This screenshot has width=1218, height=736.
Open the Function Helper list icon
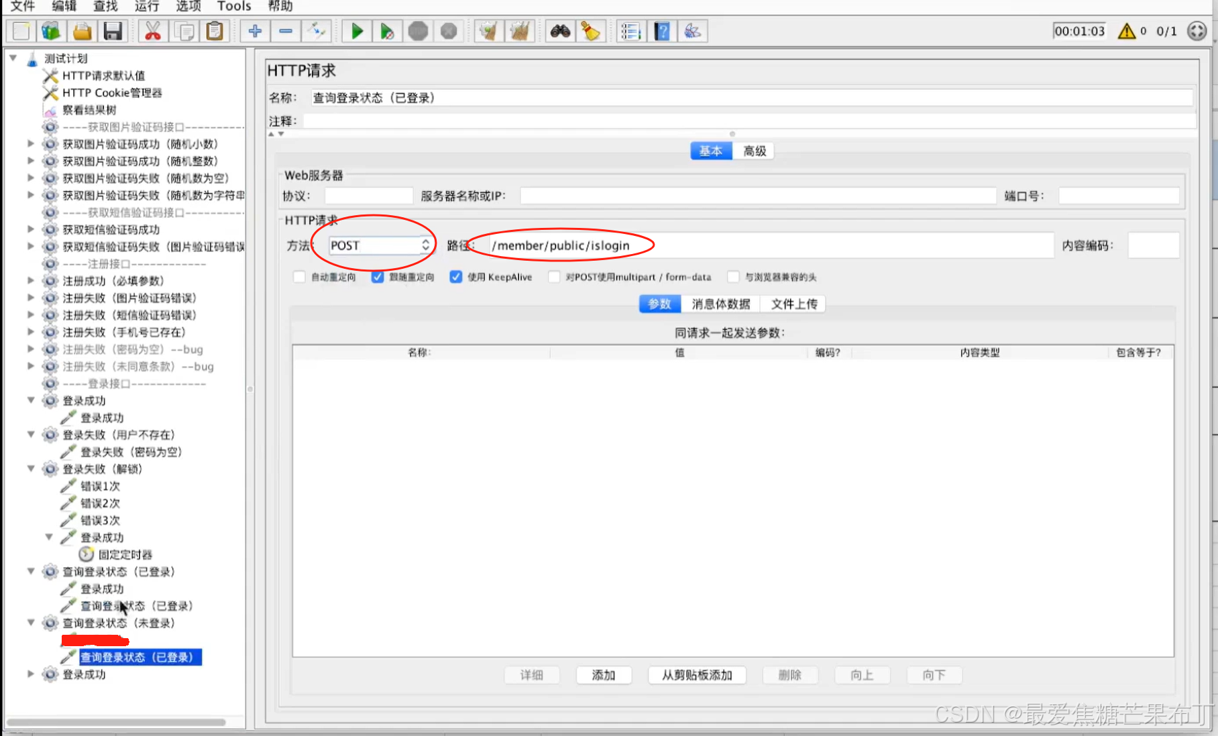[x=630, y=31]
